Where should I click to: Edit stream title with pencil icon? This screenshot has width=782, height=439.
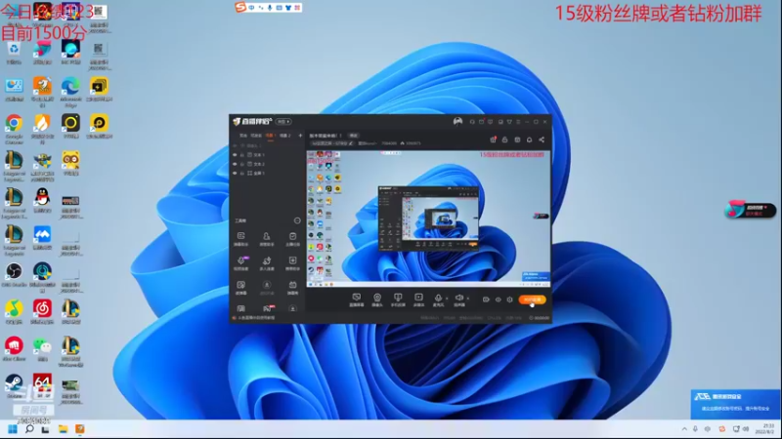[x=351, y=143]
